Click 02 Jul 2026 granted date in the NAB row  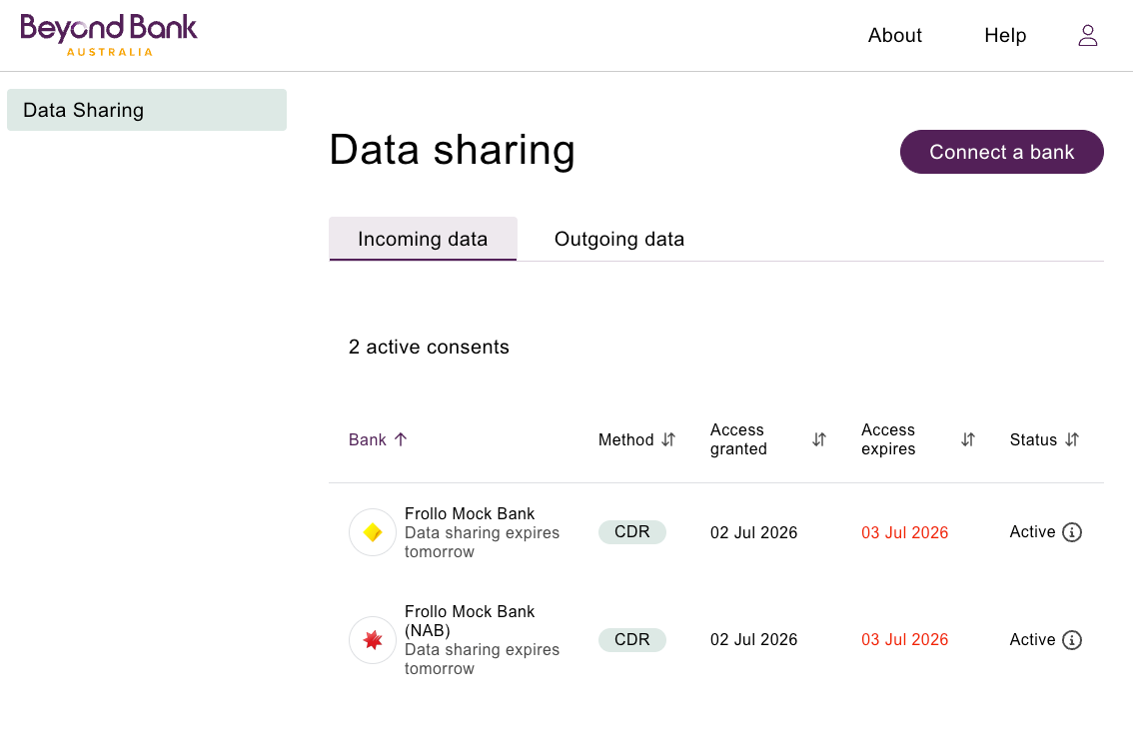[x=753, y=640]
